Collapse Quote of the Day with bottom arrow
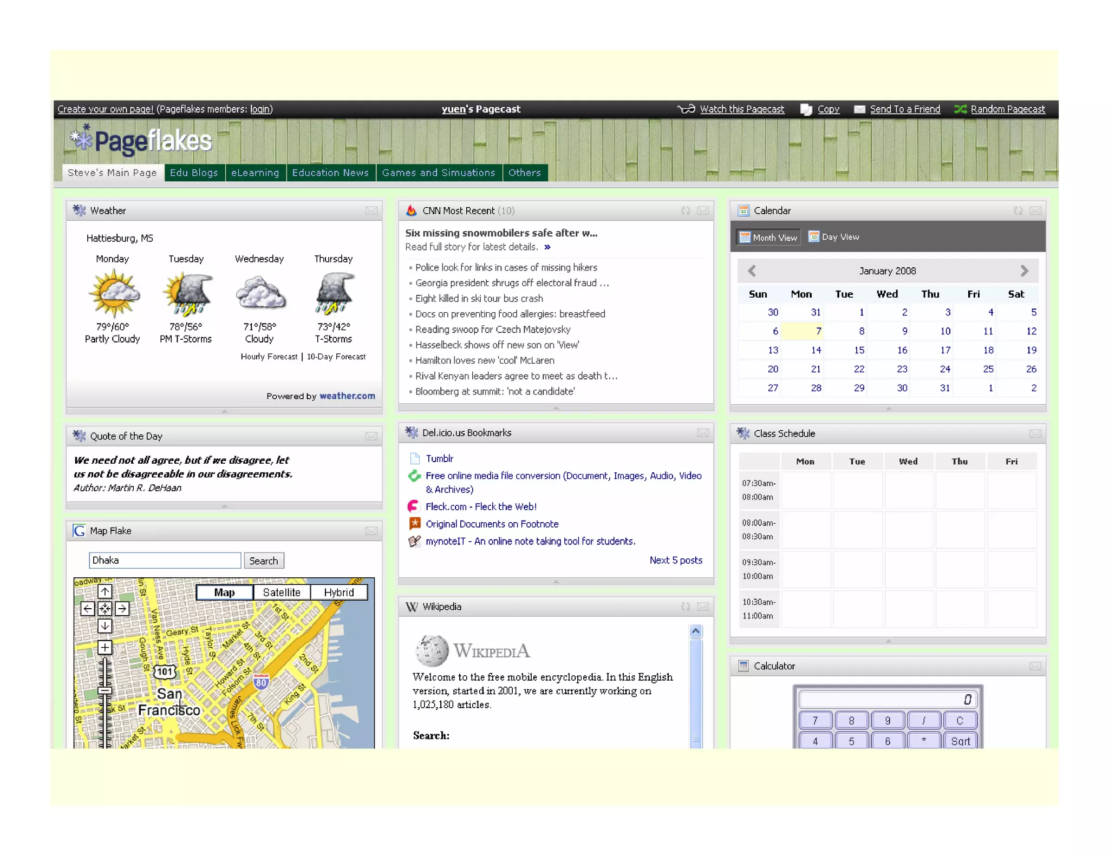The image size is (1109, 856). point(224,506)
